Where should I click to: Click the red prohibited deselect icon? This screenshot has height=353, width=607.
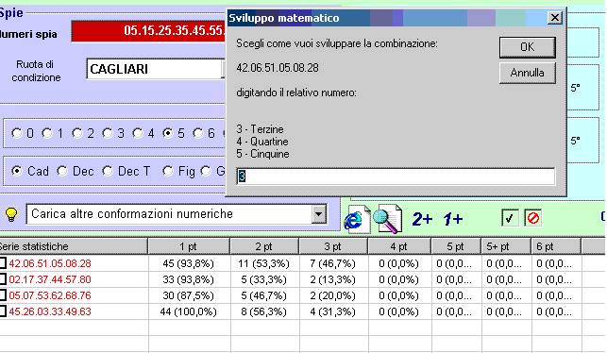(533, 218)
